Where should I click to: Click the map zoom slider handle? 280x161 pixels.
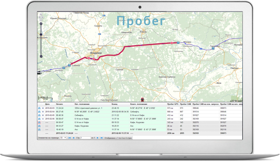point(41,34)
